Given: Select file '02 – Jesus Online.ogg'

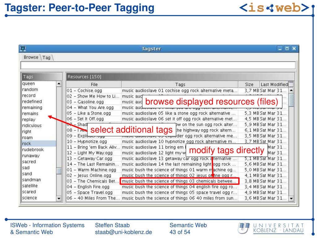Looking at the screenshot, I should (94, 175).
